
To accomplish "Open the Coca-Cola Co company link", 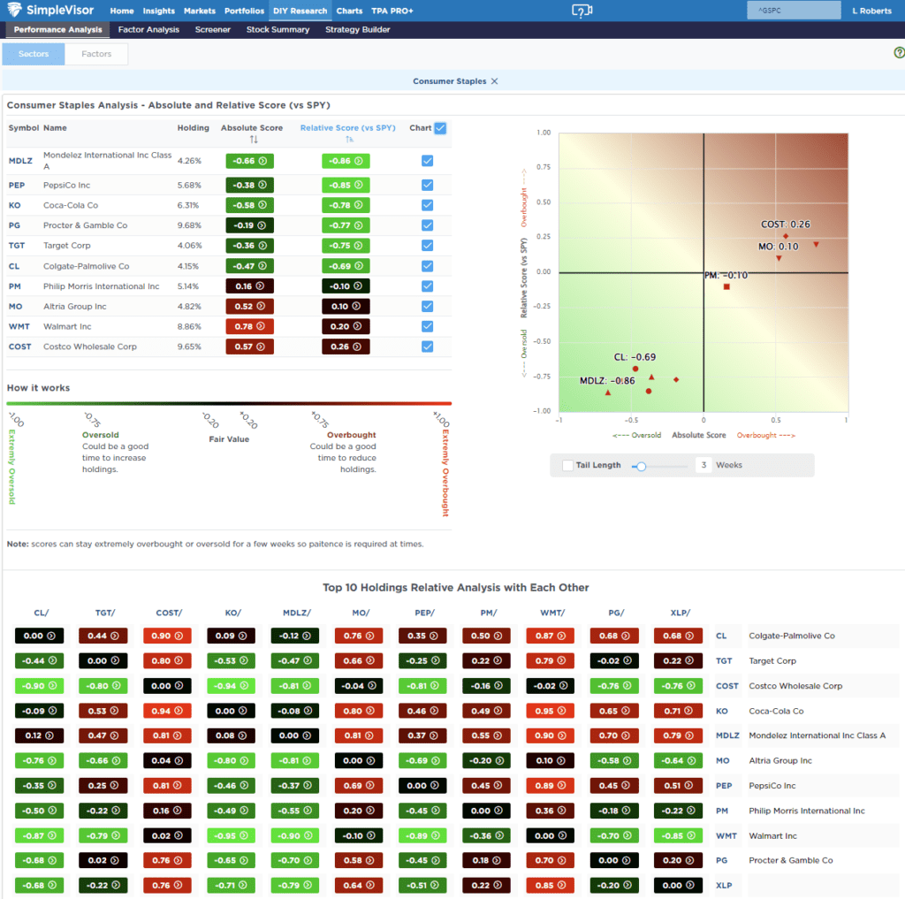I will 69,204.
